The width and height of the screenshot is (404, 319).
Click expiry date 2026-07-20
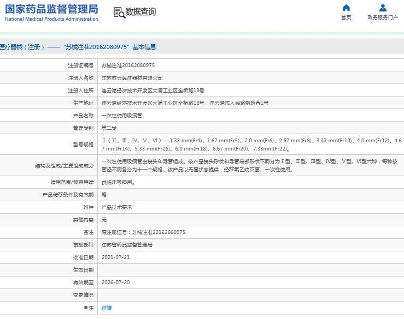(116, 282)
